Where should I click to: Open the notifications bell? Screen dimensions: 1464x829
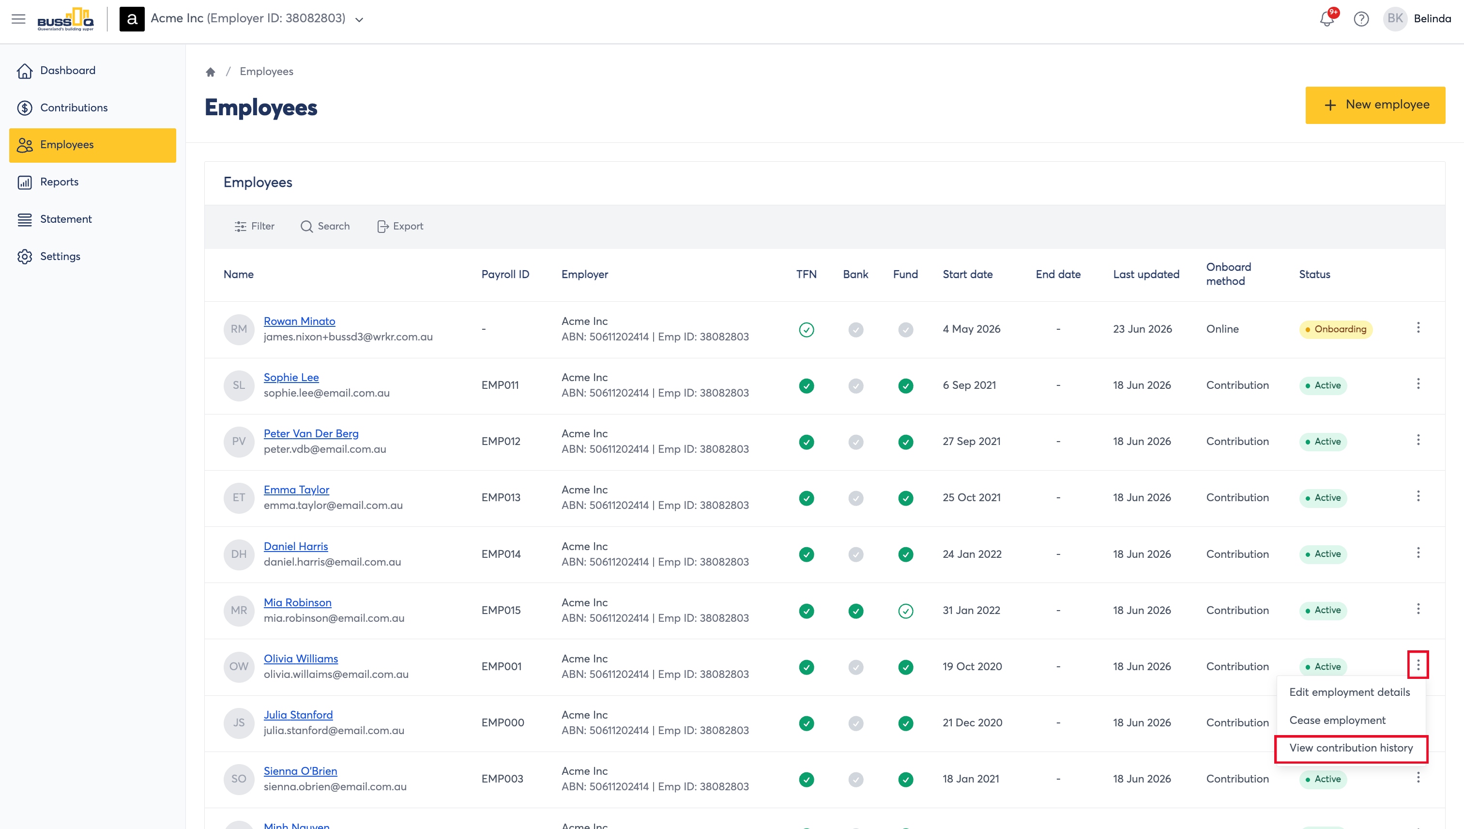click(1327, 19)
